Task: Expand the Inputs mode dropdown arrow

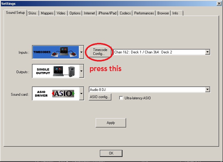Action: pyautogui.click(x=82, y=52)
